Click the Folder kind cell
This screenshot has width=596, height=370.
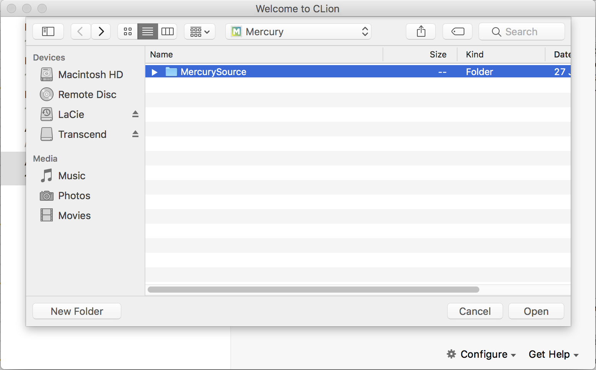pyautogui.click(x=479, y=72)
